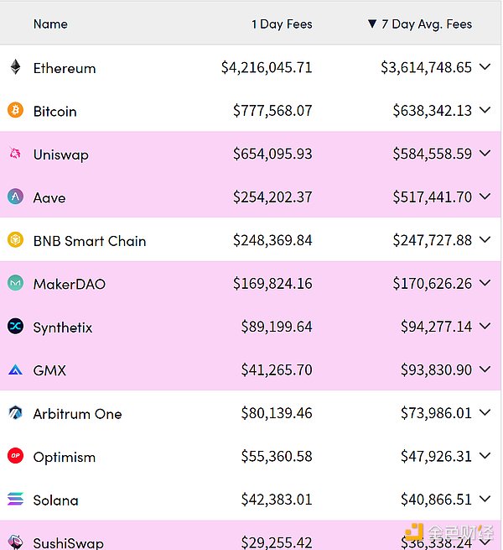The height and width of the screenshot is (550, 503).
Task: Sort by the Name column header
Action: pyautogui.click(x=50, y=24)
